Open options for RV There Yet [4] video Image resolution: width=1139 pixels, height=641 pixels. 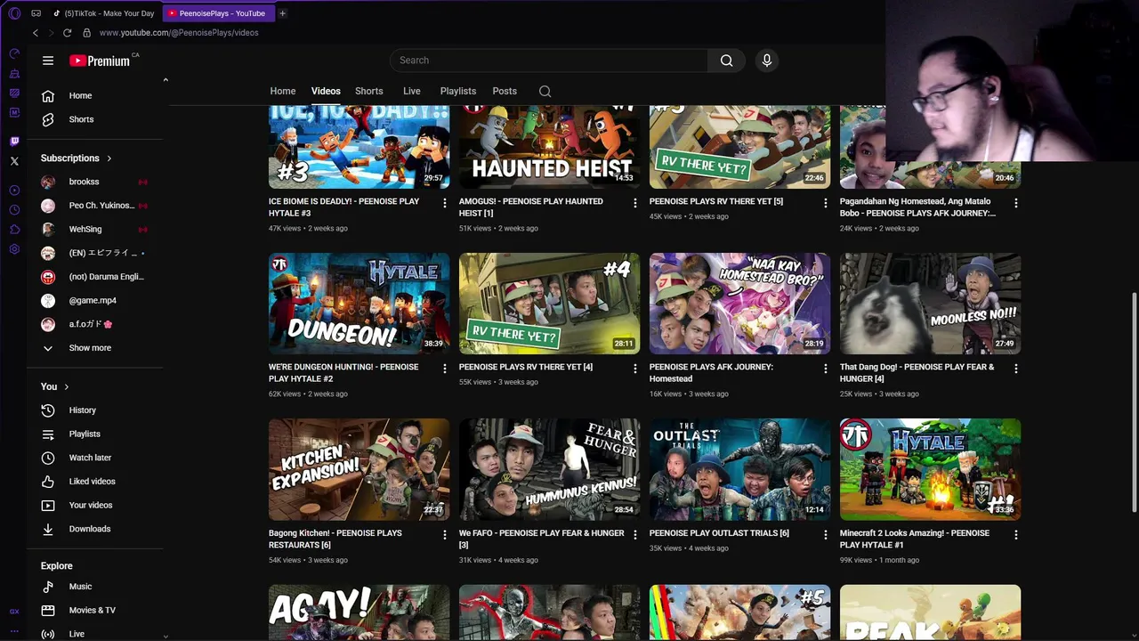point(635,369)
